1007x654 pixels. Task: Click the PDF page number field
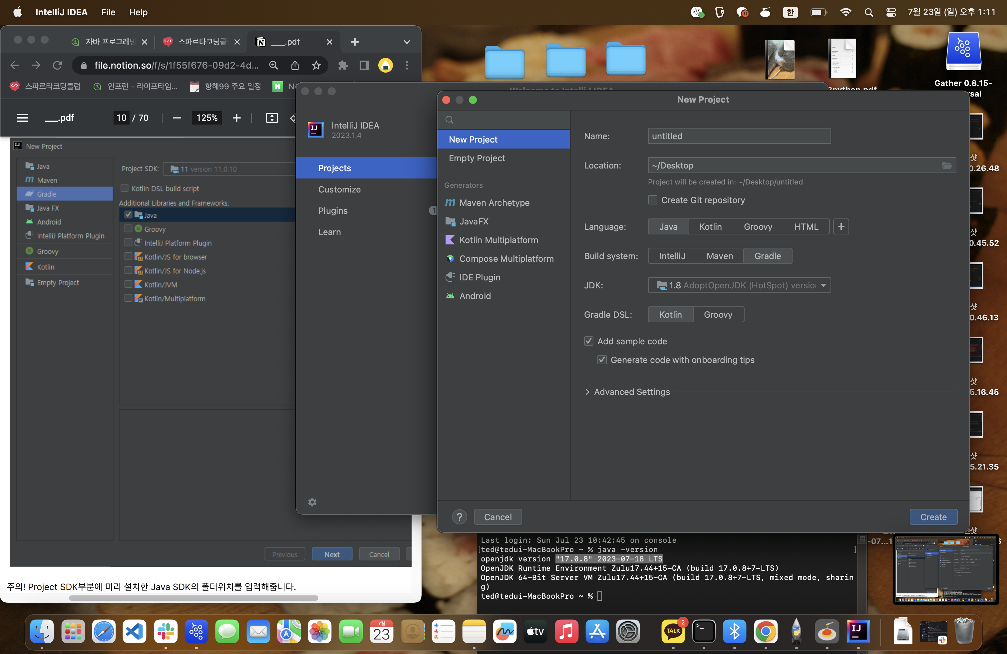[122, 118]
